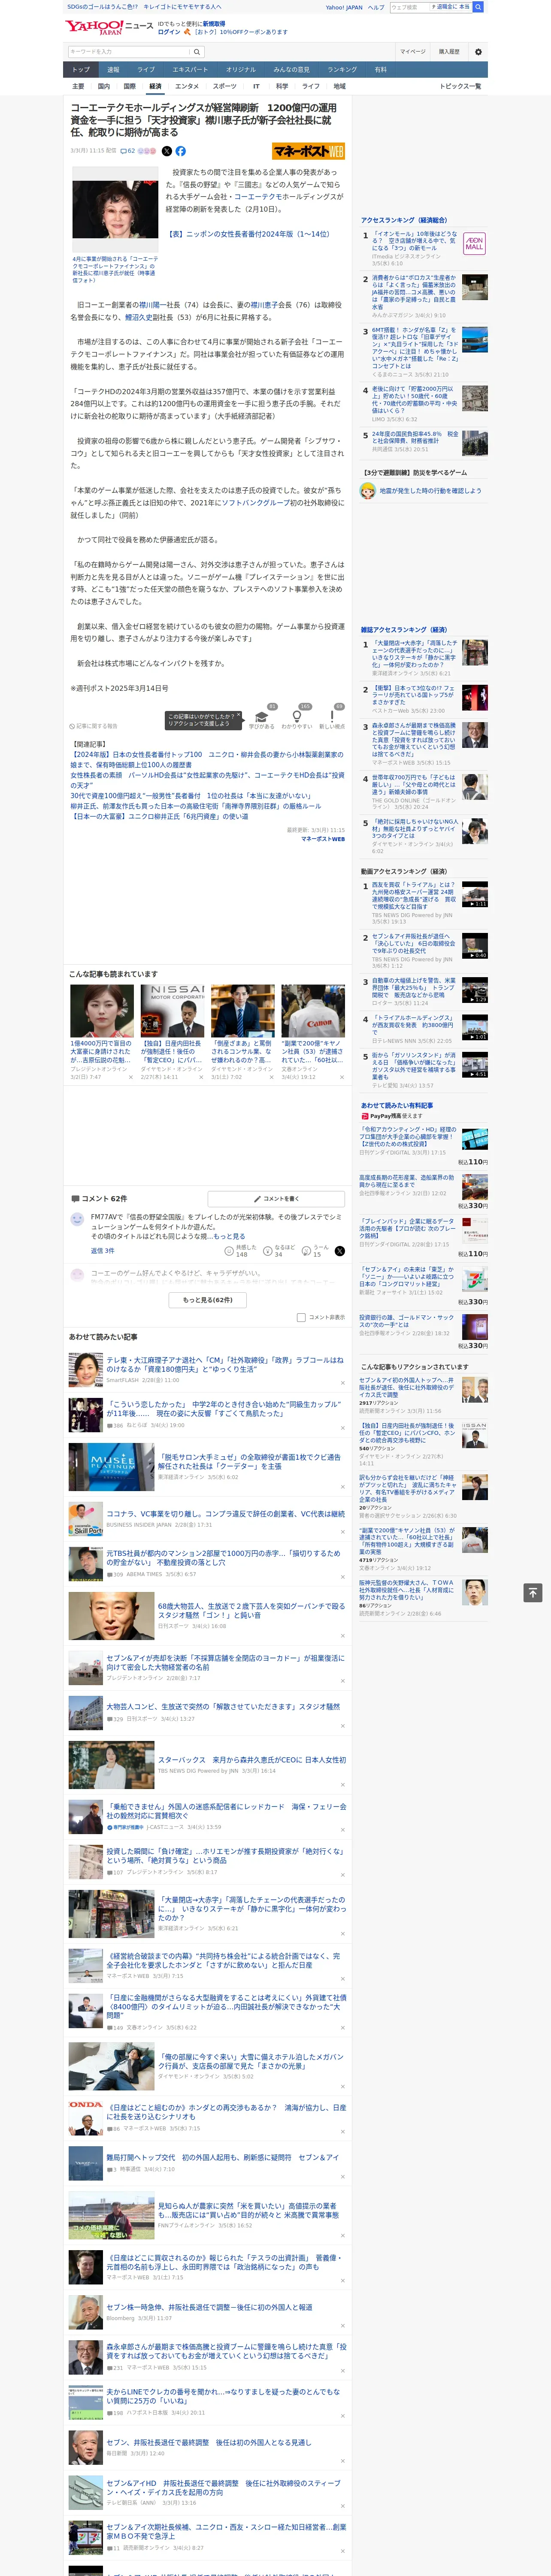Open マネーポストWEB source link below update time
This screenshot has height=2576, width=551.
[x=323, y=839]
